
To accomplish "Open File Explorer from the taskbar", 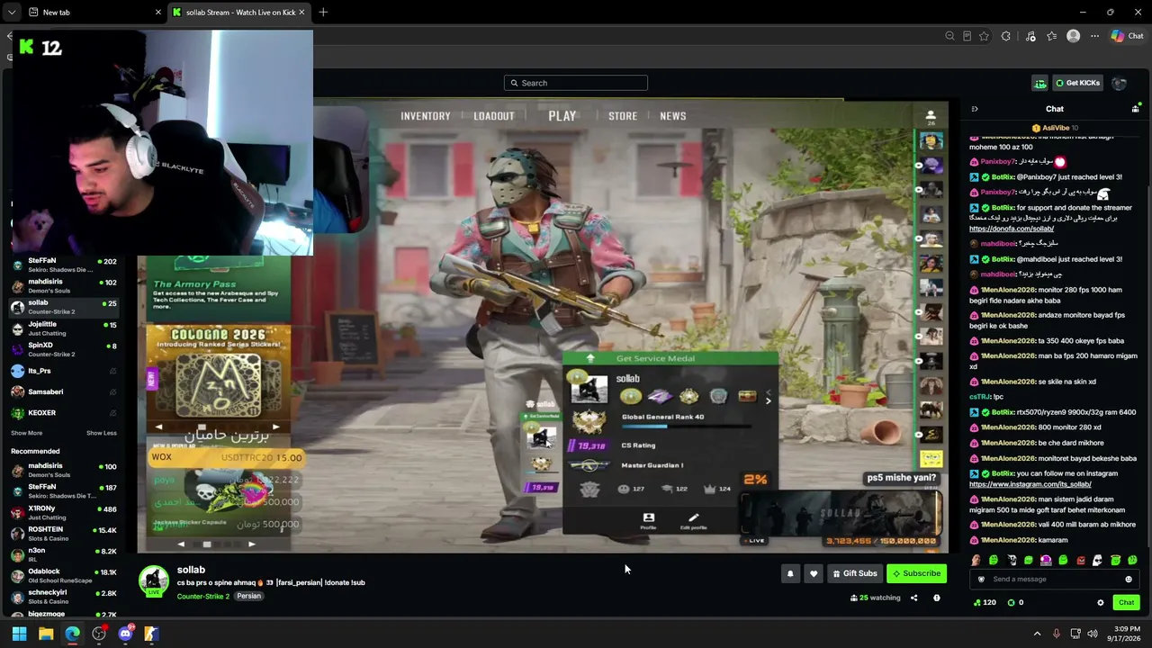I will pyautogui.click(x=46, y=634).
